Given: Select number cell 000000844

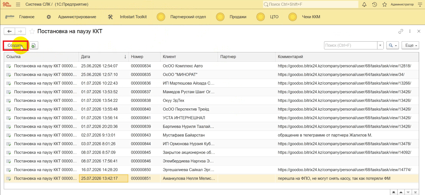Looking at the screenshot, I should pos(141,144).
